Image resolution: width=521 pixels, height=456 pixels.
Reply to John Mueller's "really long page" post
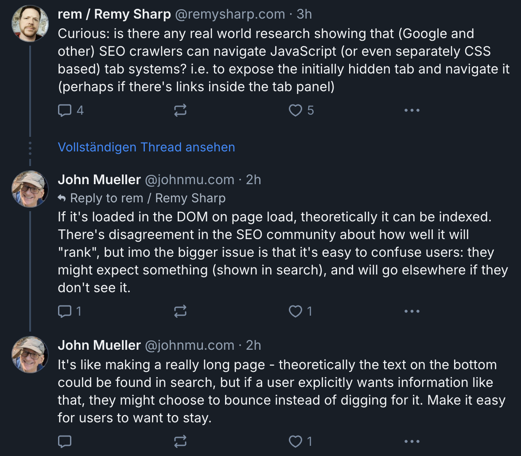pos(65,441)
